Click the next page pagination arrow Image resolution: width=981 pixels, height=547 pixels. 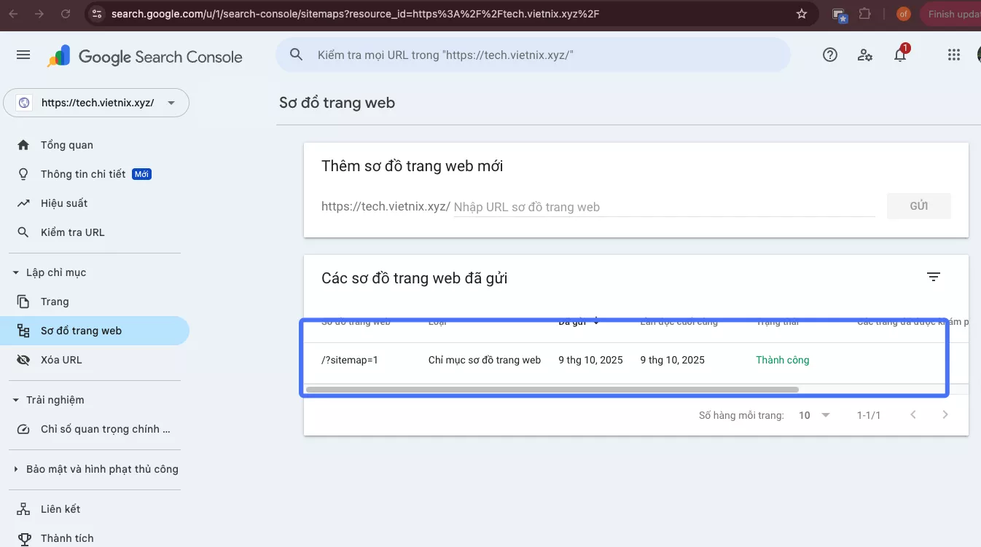[x=945, y=414]
